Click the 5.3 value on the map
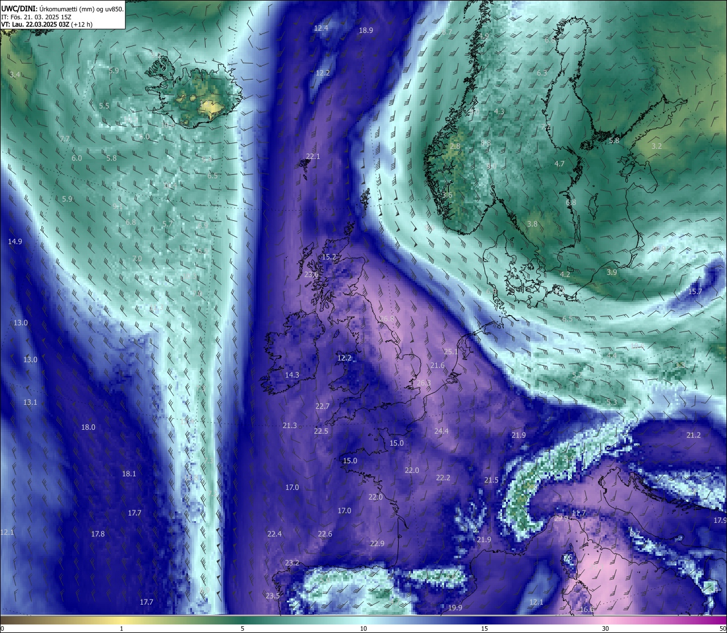Image resolution: width=727 pixels, height=633 pixels. click(612, 403)
